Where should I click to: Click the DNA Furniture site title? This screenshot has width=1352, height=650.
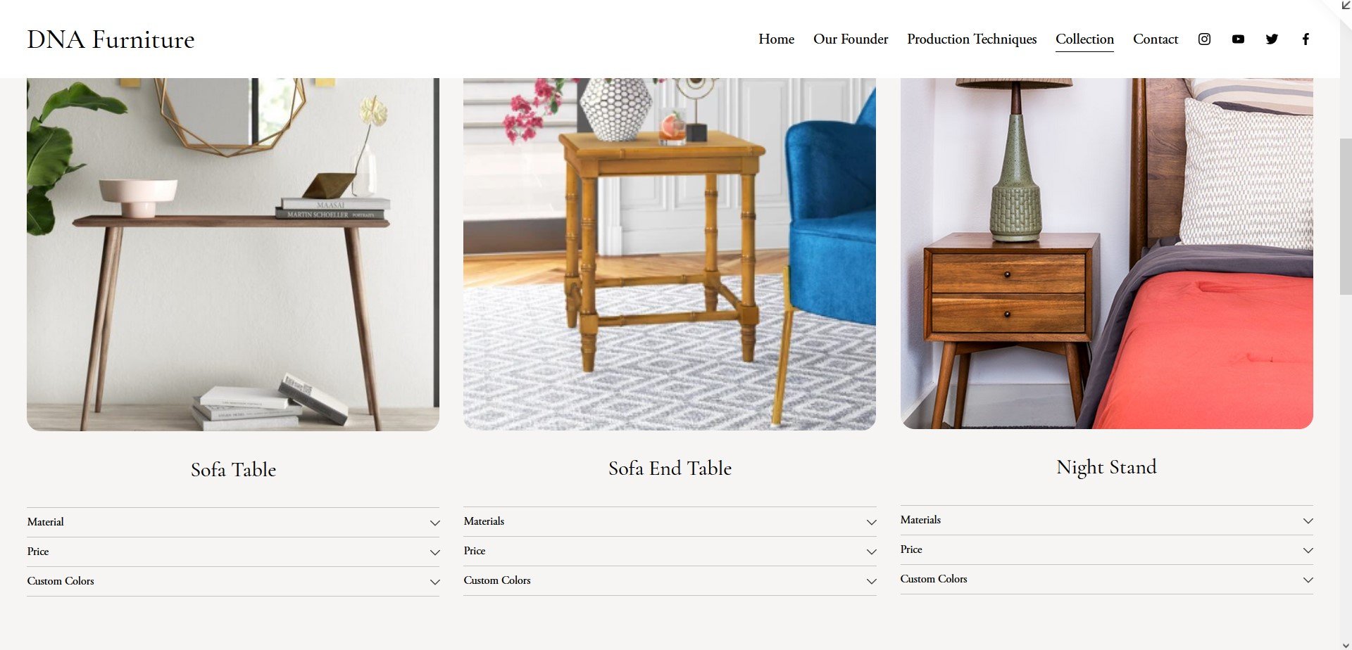[111, 39]
